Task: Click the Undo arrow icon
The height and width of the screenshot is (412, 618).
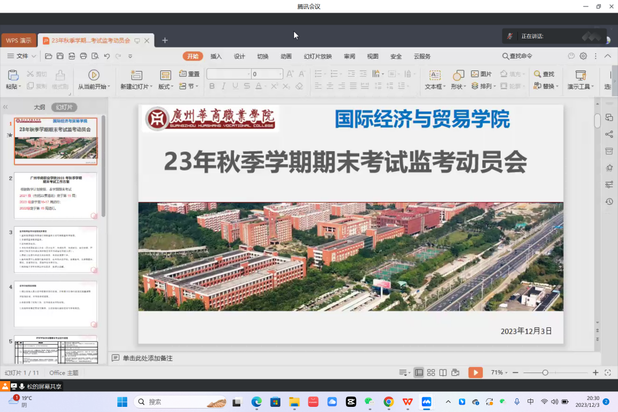Action: click(107, 56)
